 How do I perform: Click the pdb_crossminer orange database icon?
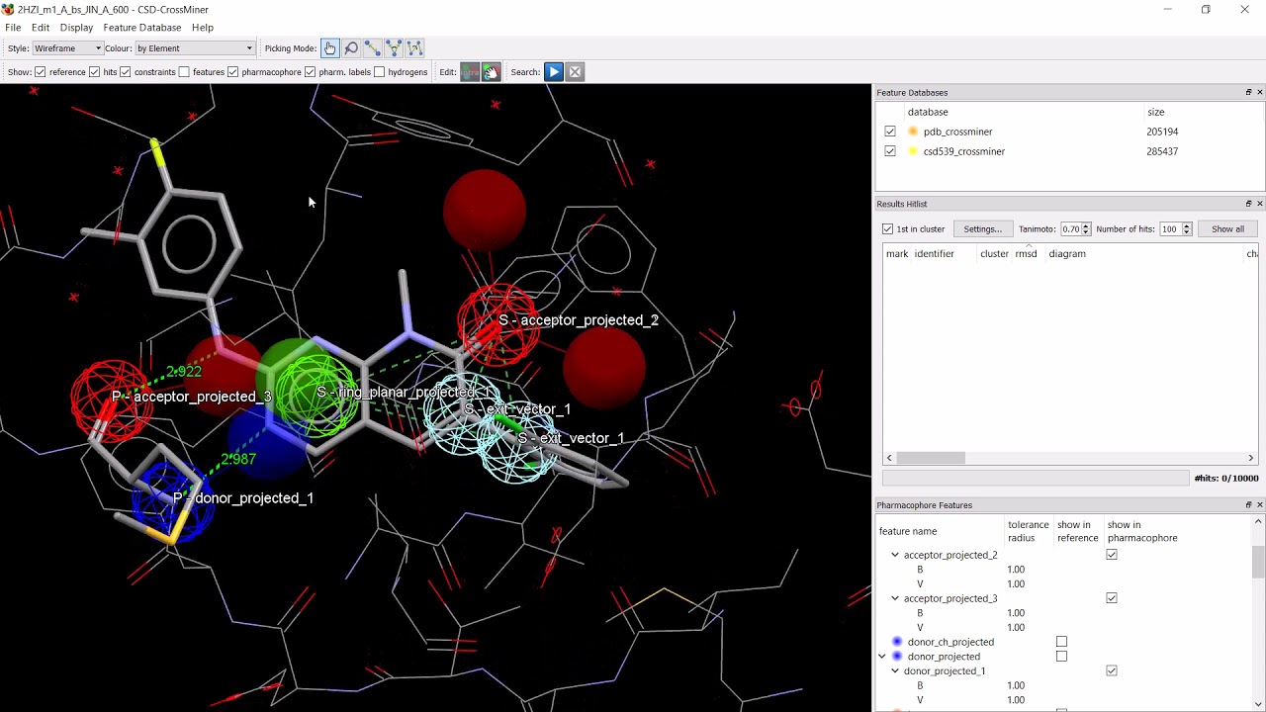click(913, 132)
